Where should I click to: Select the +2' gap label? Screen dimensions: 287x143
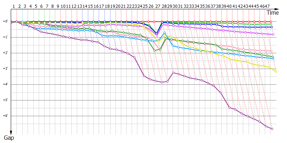[5, 53]
